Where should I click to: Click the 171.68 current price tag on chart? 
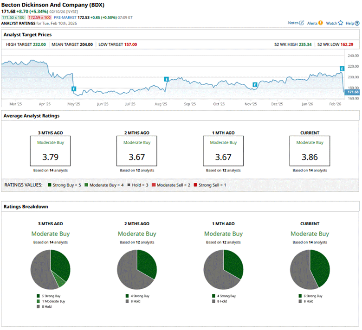(x=353, y=92)
